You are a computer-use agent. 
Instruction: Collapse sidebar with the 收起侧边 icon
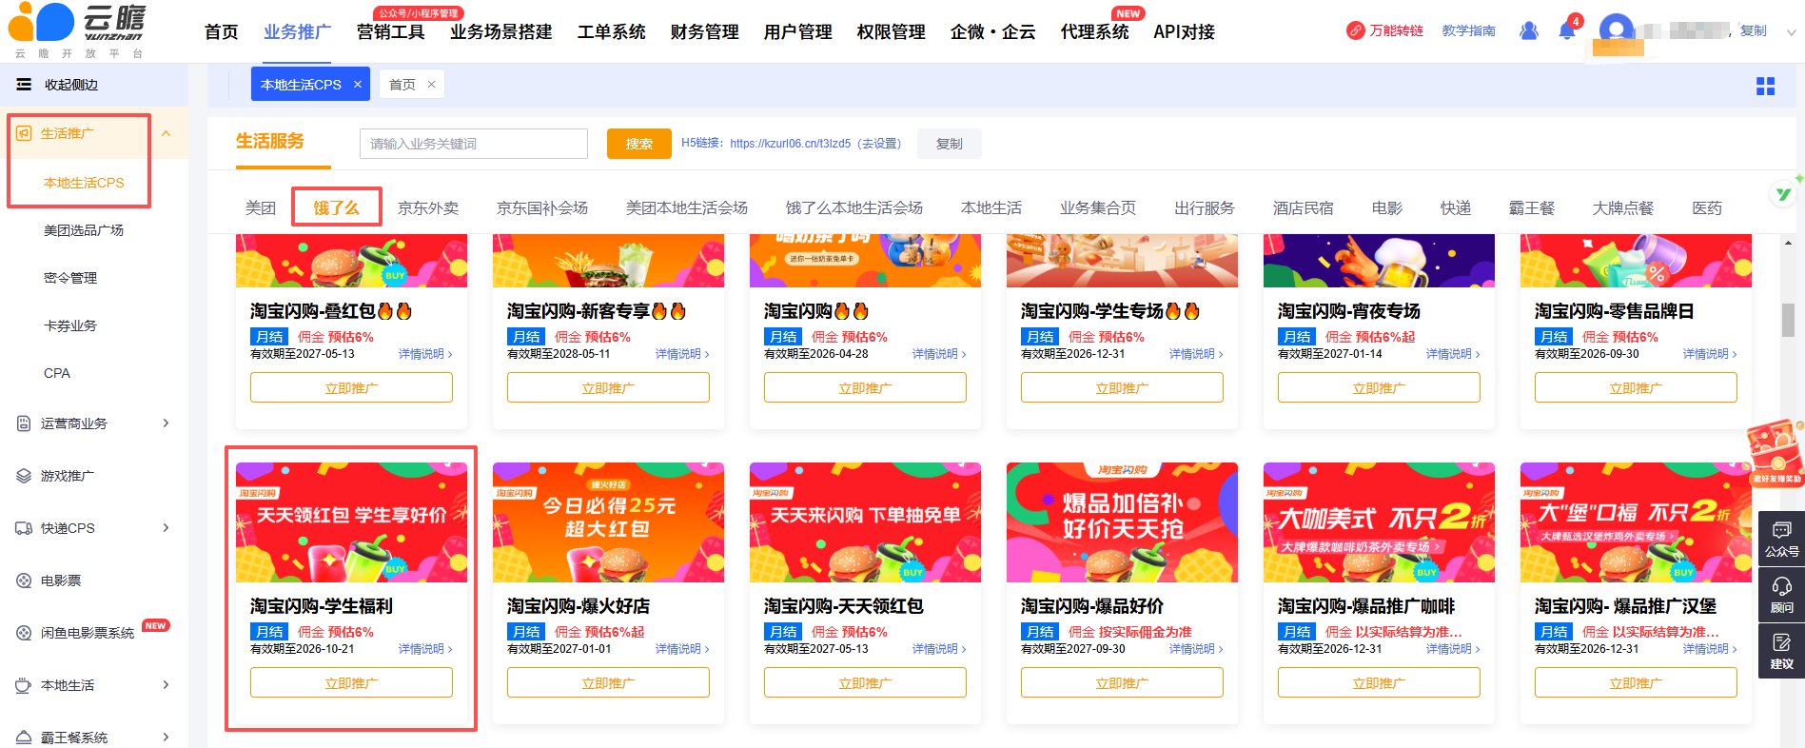click(x=24, y=85)
